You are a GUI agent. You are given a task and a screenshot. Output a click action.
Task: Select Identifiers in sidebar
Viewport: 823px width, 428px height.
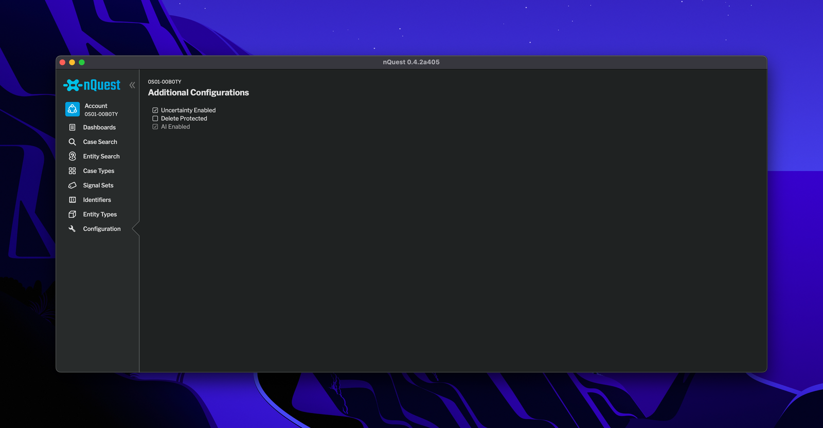pos(97,200)
